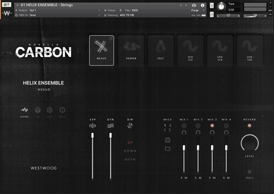Image resolution: width=274 pixels, height=194 pixels.
Task: Toggle the REVERB power button
Action: point(249,125)
